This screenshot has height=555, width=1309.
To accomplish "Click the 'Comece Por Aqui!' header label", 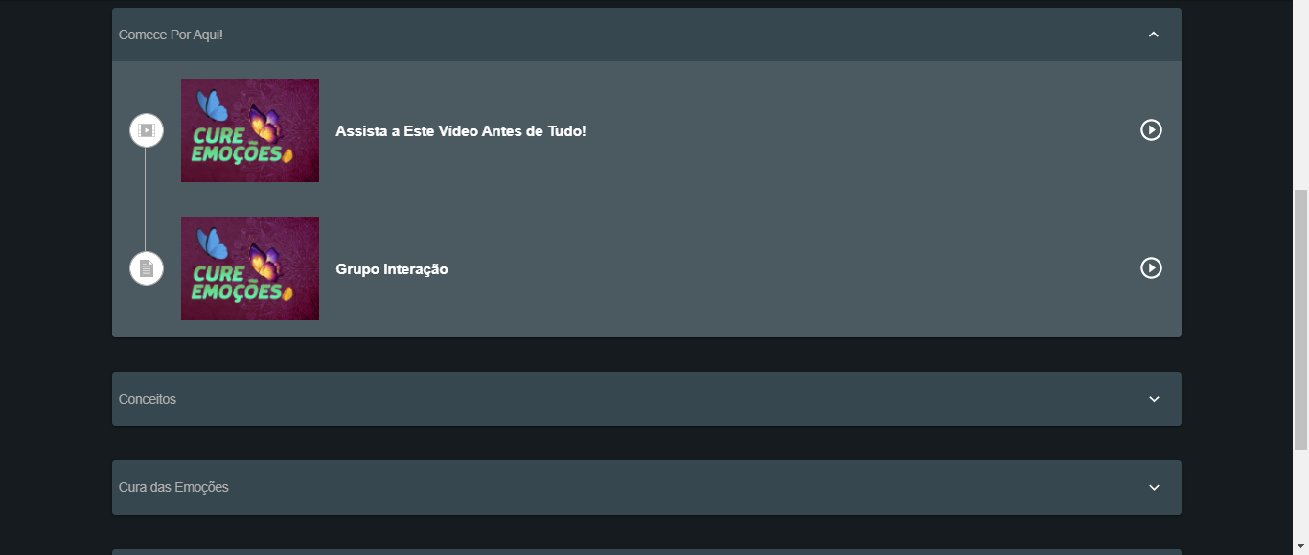I will coord(171,35).
